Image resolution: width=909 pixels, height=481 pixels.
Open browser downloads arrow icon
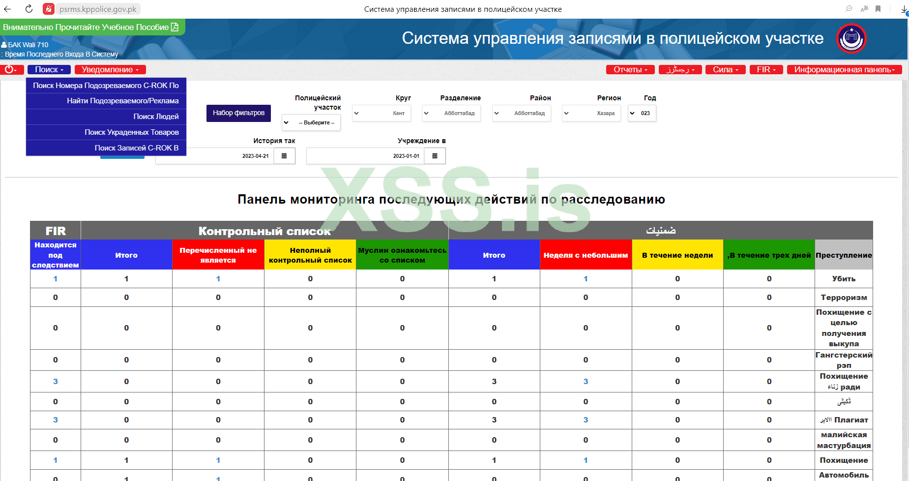tap(904, 9)
